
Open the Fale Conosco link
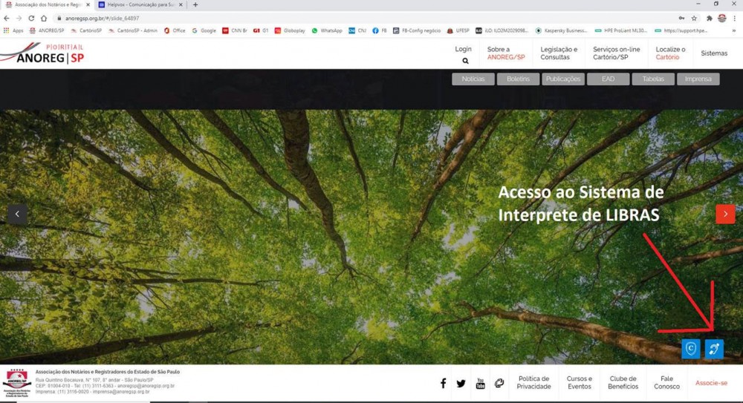click(666, 382)
